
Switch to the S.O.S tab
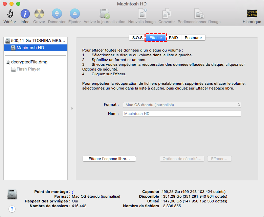click(137, 38)
